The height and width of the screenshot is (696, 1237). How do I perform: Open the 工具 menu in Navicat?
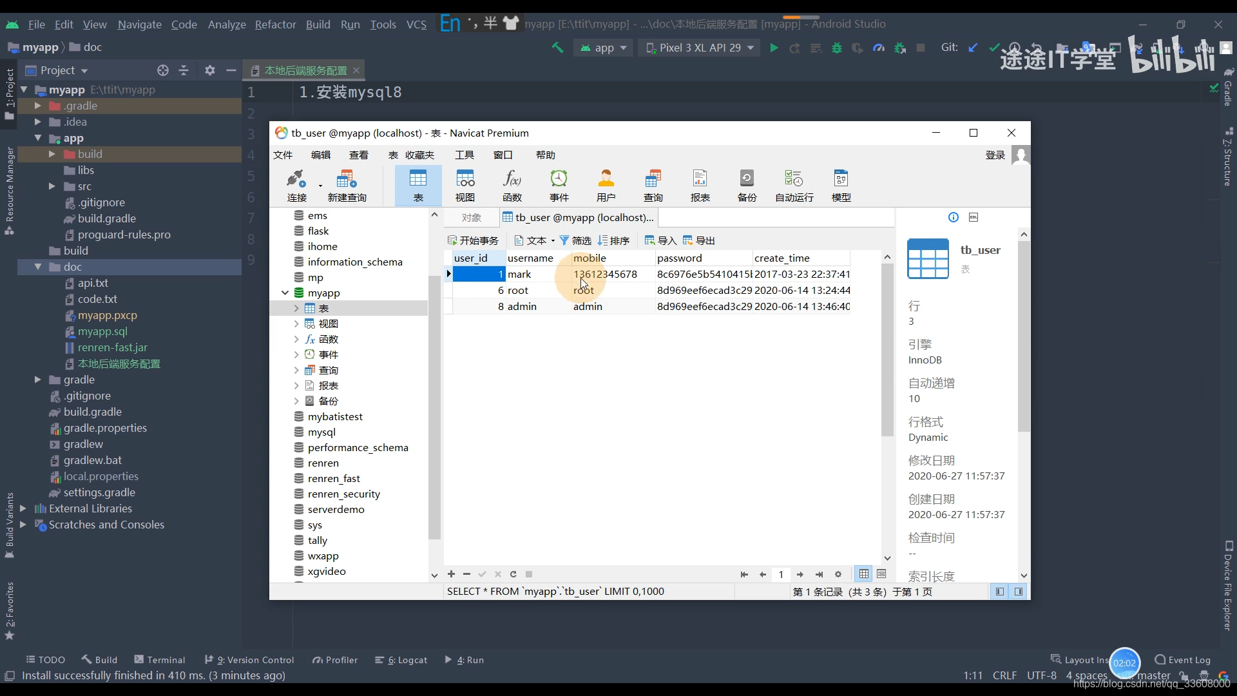click(x=465, y=155)
